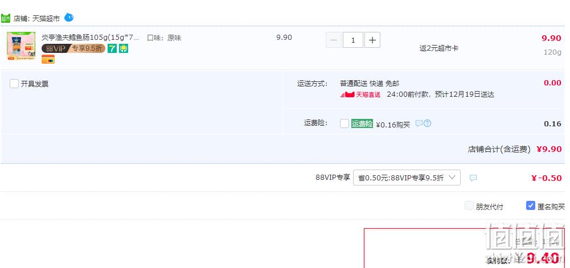The width and height of the screenshot is (570, 268).
Task: Open the 88VIP discount dropdown
Action: tap(407, 178)
